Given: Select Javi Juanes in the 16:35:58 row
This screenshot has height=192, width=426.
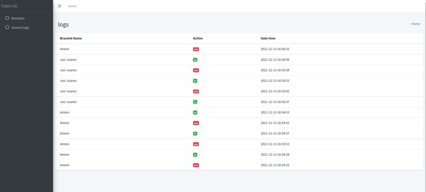Looking at the screenshot, I should (68, 70).
